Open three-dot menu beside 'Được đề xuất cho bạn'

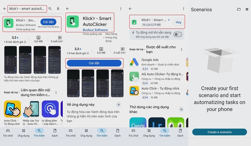coord(181,49)
